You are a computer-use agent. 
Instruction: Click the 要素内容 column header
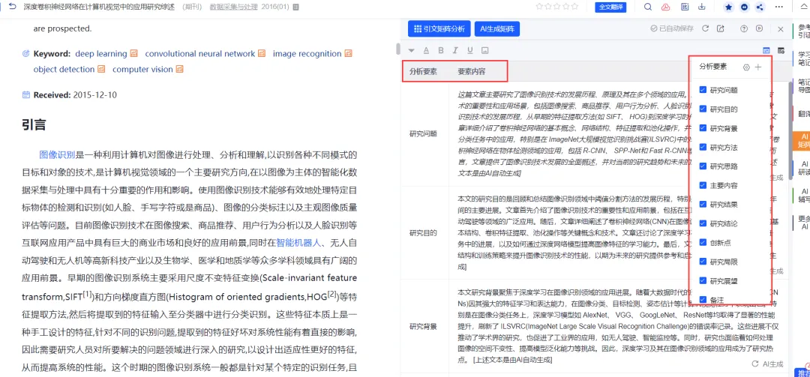coord(471,72)
